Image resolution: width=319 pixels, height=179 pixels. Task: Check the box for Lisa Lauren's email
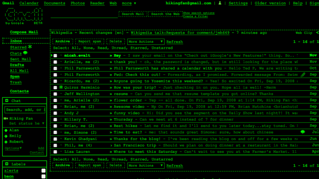pos(55,152)
